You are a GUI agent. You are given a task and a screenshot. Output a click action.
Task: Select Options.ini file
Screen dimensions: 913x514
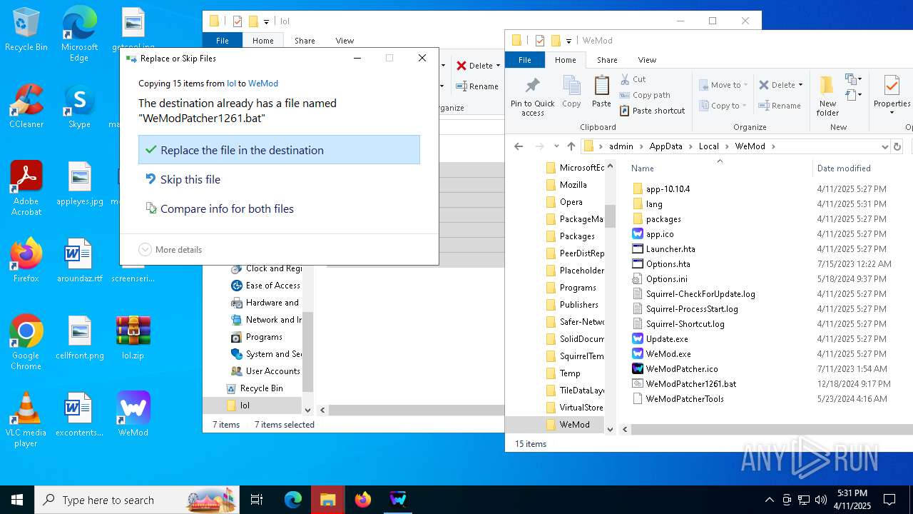coord(667,279)
